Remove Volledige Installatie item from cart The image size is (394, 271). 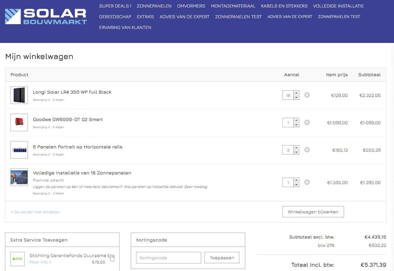point(307,182)
